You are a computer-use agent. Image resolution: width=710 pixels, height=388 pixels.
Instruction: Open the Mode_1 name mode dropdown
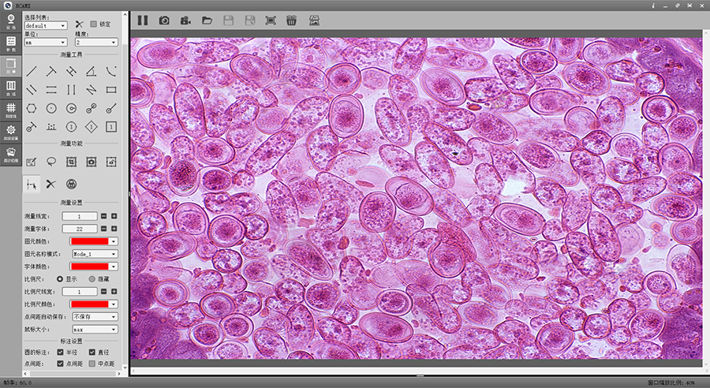95,254
